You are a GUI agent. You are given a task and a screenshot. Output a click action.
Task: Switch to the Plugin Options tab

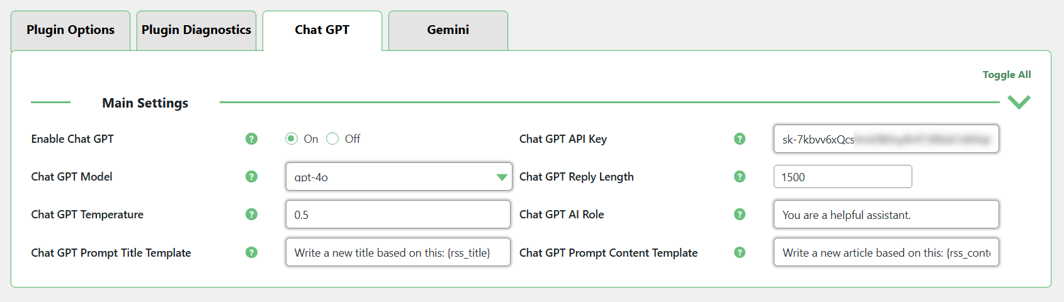point(71,30)
